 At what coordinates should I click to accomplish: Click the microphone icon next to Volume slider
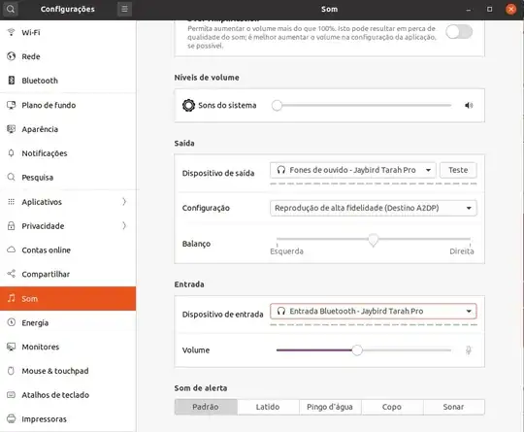pos(469,350)
